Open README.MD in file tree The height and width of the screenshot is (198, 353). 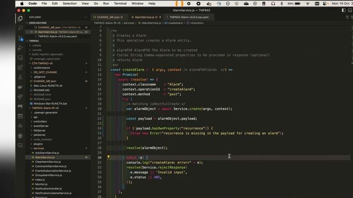tap(41, 90)
